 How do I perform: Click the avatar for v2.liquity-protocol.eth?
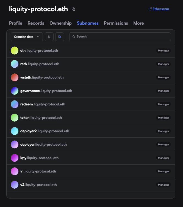[x=15, y=185]
